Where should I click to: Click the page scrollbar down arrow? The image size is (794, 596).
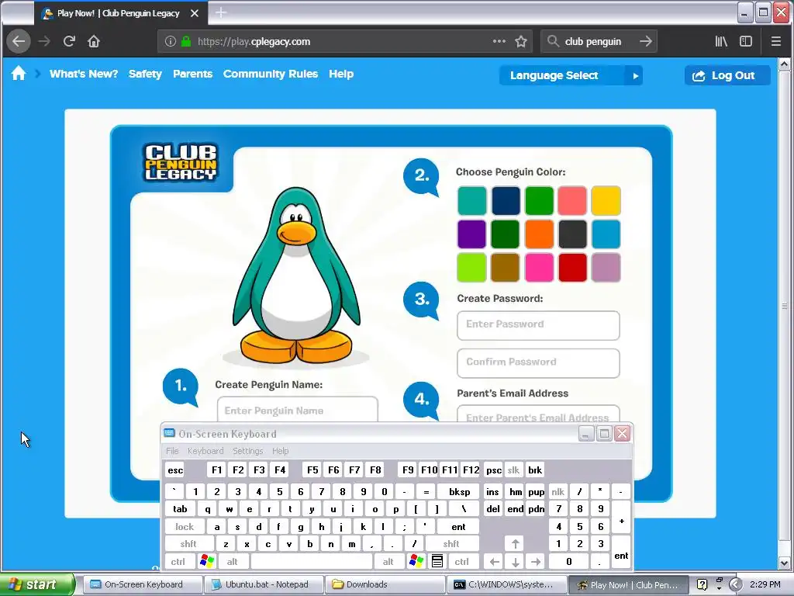click(x=785, y=562)
